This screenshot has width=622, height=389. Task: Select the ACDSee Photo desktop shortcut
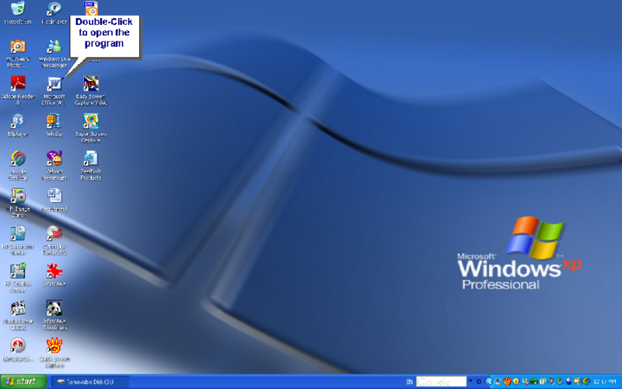[x=18, y=54]
